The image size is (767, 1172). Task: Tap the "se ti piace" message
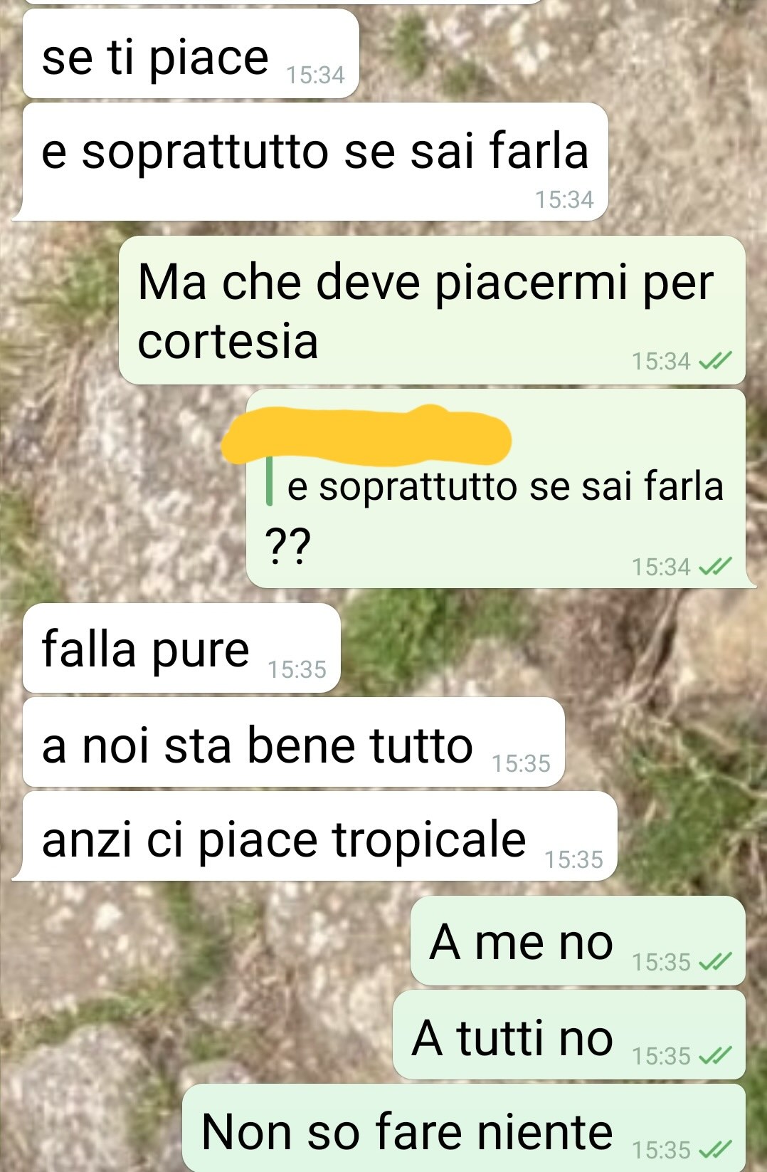pos(191,54)
